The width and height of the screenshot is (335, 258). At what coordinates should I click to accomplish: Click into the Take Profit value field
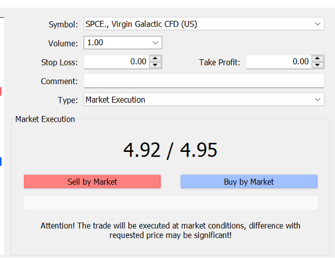(279, 62)
